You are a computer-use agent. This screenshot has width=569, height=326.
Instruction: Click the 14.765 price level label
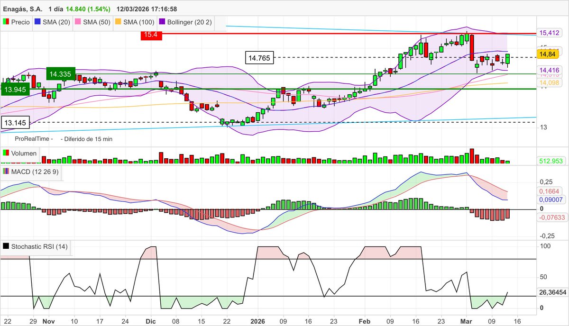258,58
